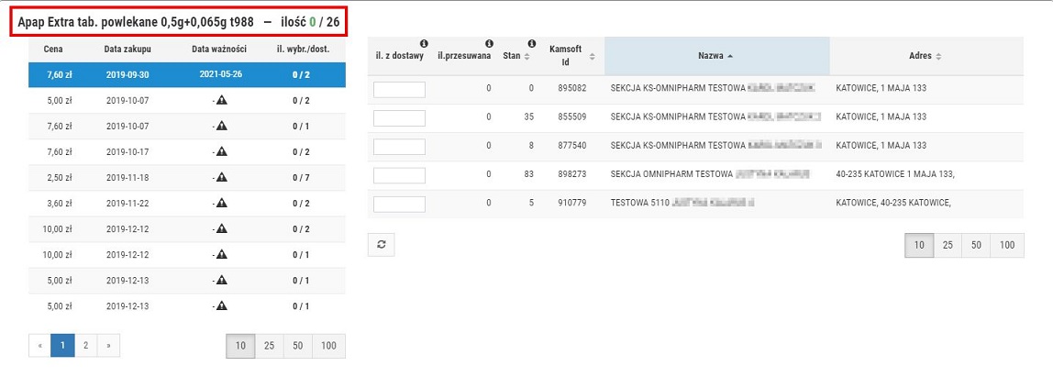Focus il. z dostawy field for Kamsoft 855509
The image size is (1053, 377).
[399, 118]
